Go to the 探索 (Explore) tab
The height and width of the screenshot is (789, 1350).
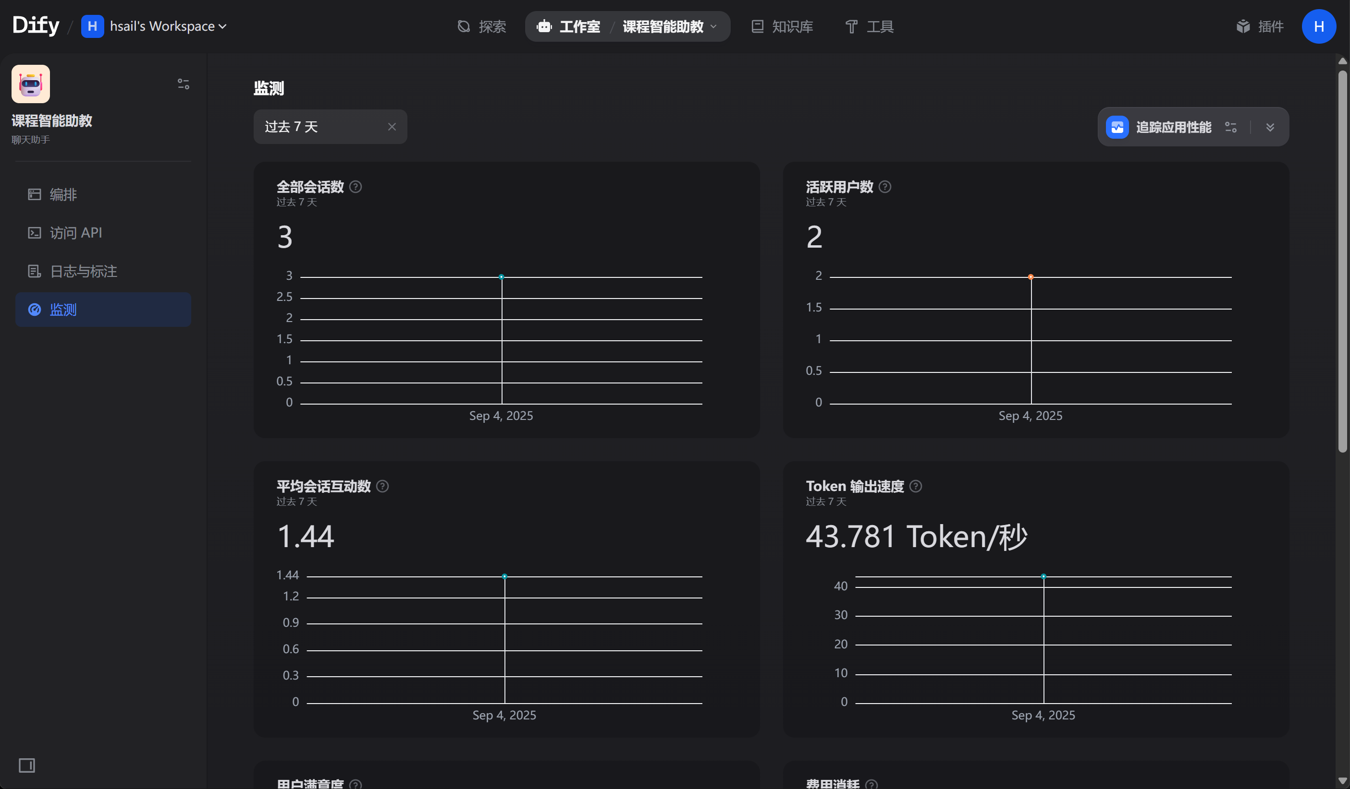pyautogui.click(x=481, y=26)
